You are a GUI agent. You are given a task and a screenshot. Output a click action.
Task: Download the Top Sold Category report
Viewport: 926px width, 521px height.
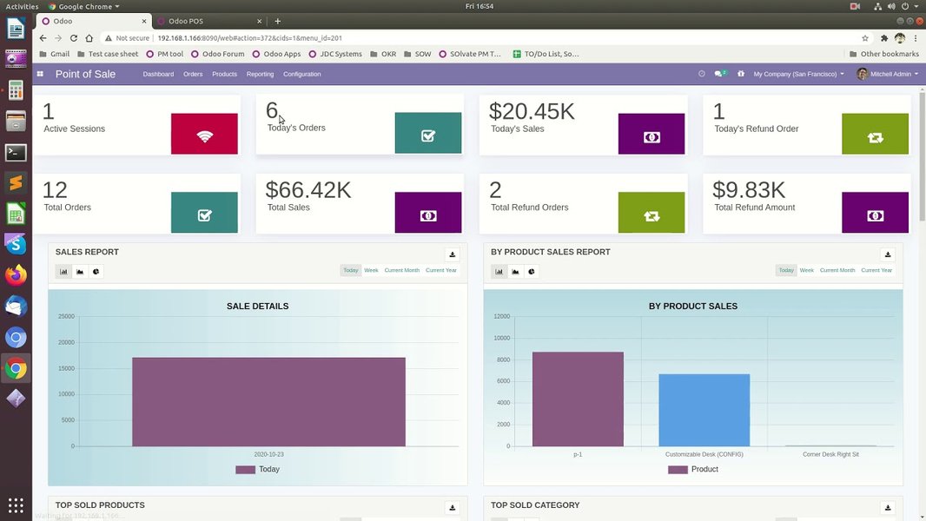[x=888, y=507]
